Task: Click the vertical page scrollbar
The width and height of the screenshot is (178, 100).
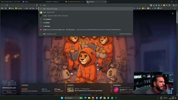Action: pos(177,17)
